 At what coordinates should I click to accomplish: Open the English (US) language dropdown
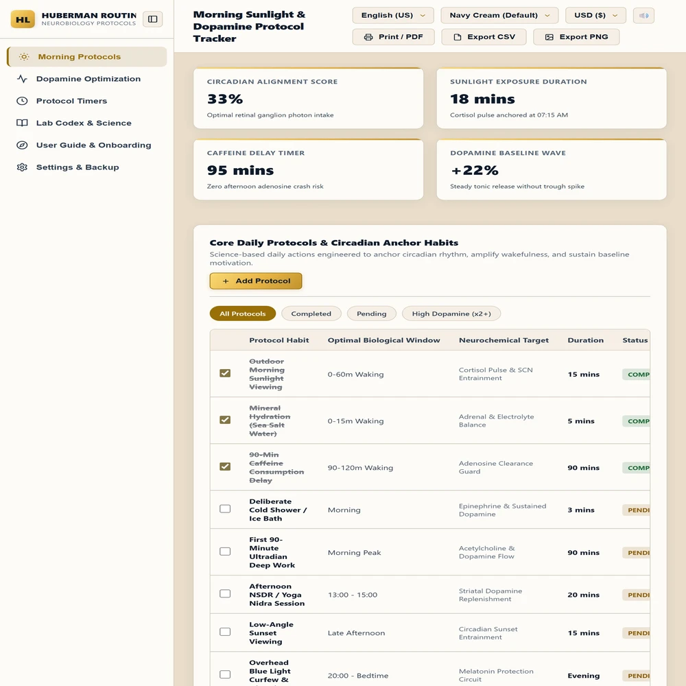pos(393,15)
